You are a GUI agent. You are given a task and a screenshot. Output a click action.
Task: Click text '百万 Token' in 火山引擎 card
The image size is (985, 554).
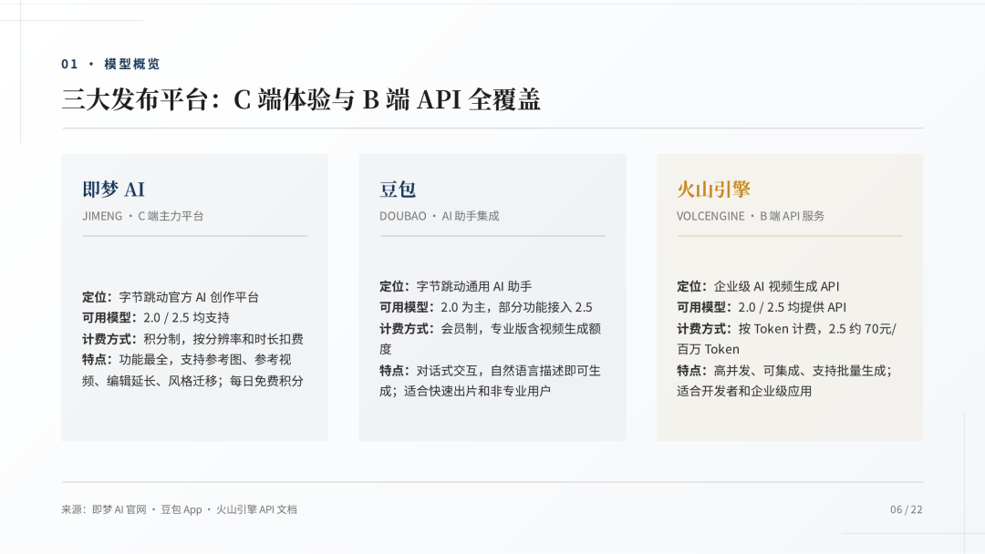tap(708, 349)
